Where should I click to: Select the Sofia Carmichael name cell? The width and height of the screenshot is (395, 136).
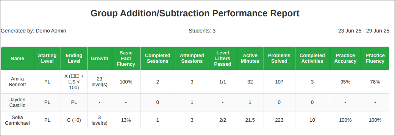(x=17, y=120)
